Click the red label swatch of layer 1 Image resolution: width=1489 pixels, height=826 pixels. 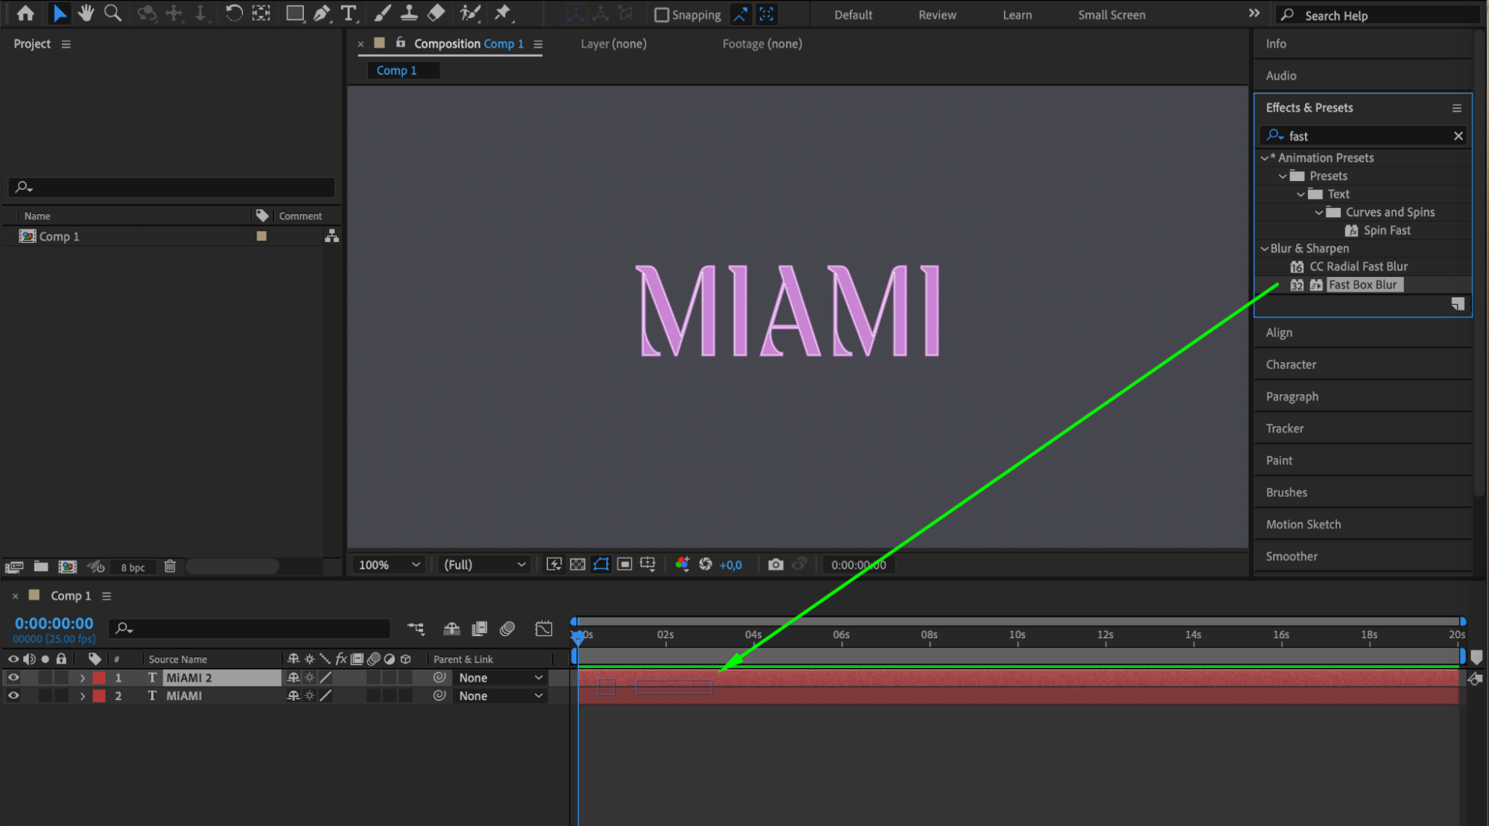[99, 678]
